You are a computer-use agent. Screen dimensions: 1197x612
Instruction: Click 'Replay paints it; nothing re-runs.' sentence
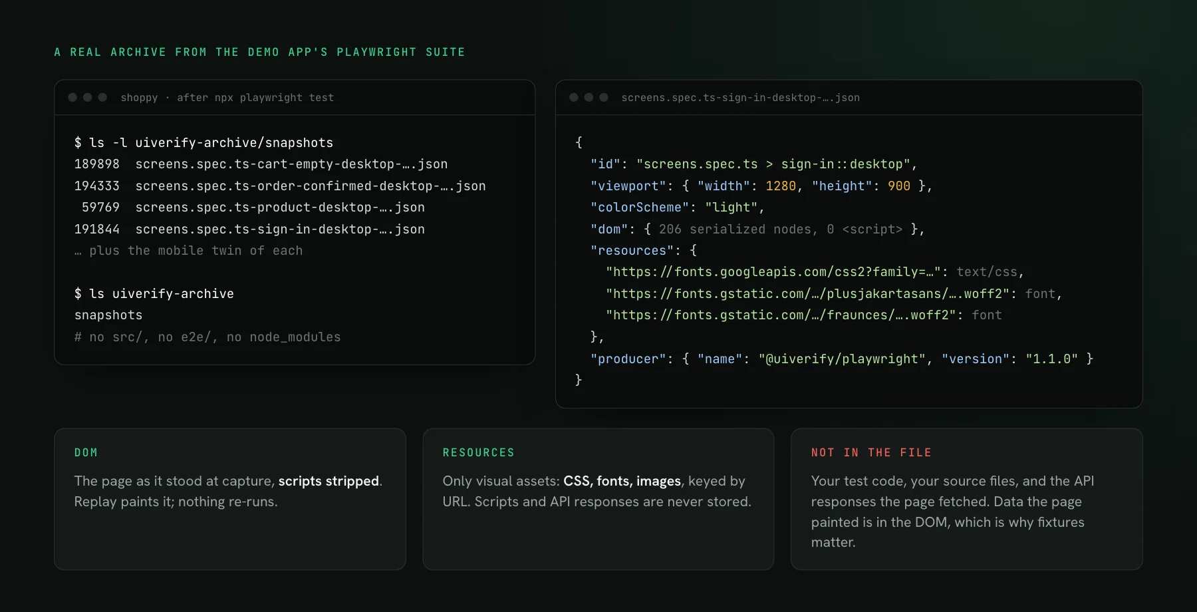tap(176, 502)
